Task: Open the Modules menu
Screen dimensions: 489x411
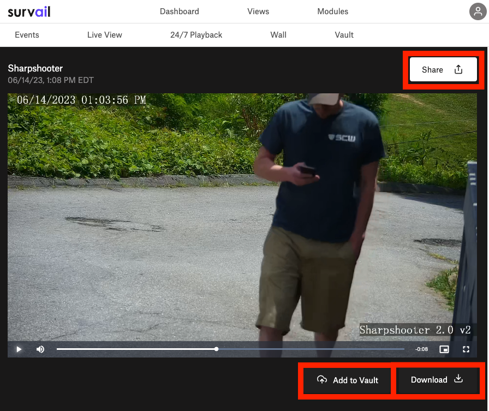Action: pos(333,11)
